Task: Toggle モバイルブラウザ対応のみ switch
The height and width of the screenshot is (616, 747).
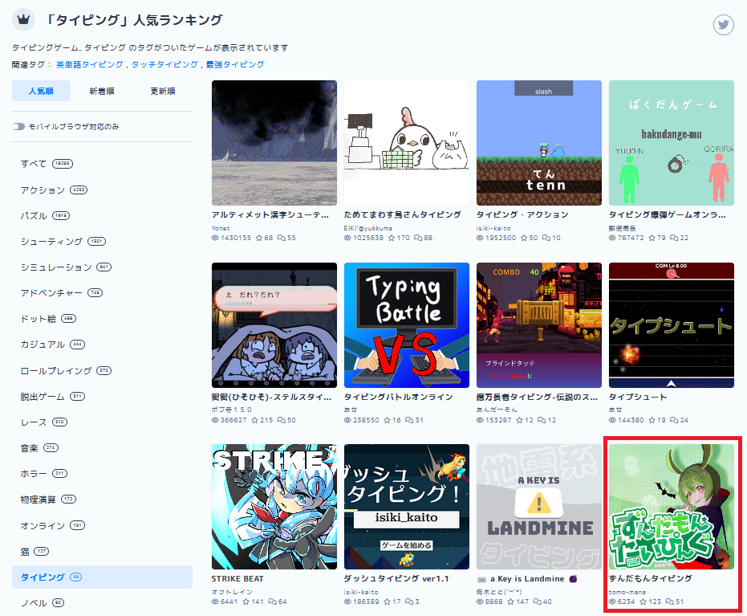Action: pyautogui.click(x=18, y=126)
